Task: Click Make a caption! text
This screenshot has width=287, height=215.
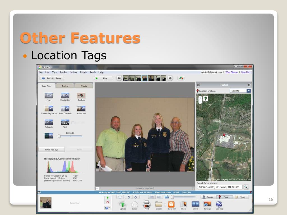Action: click(145, 188)
